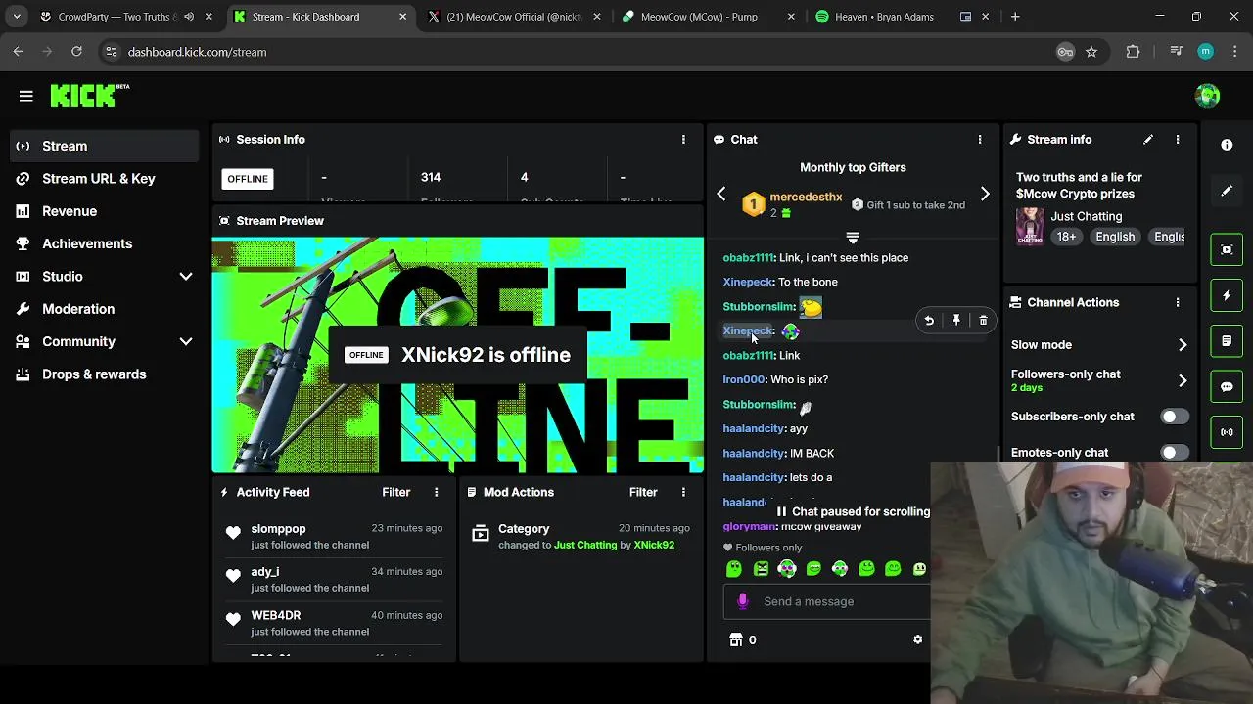The image size is (1253, 704).
Task: Toggle the broadcast session widget icon
Action: pos(1227,432)
